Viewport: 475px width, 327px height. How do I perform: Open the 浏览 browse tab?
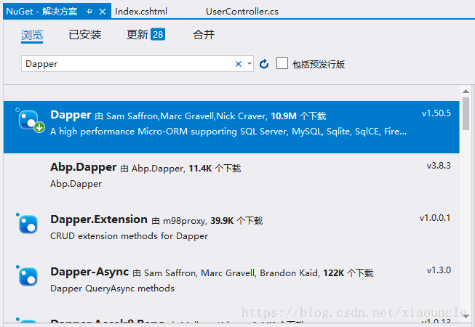tap(32, 35)
